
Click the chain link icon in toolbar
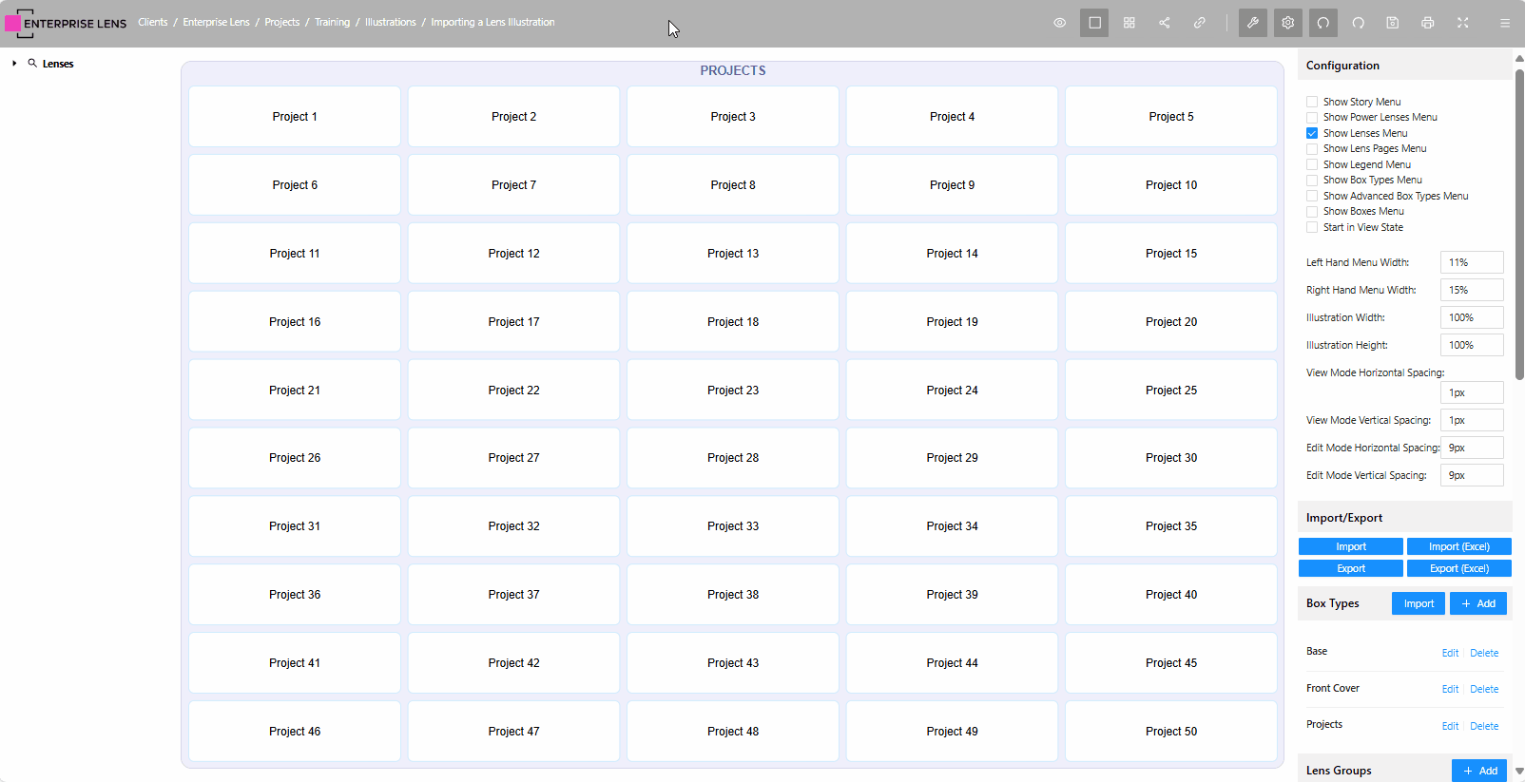[1200, 23]
